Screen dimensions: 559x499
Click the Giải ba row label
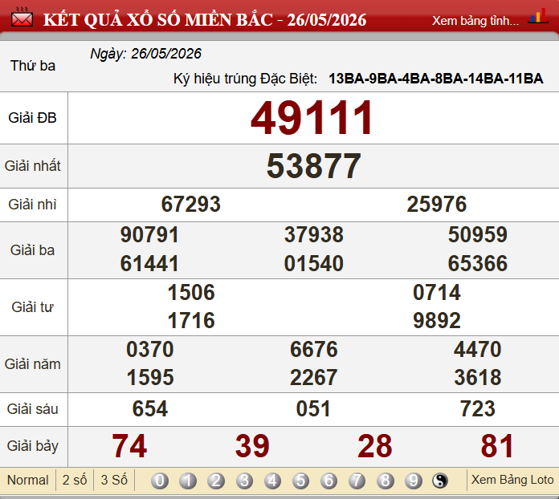point(32,250)
